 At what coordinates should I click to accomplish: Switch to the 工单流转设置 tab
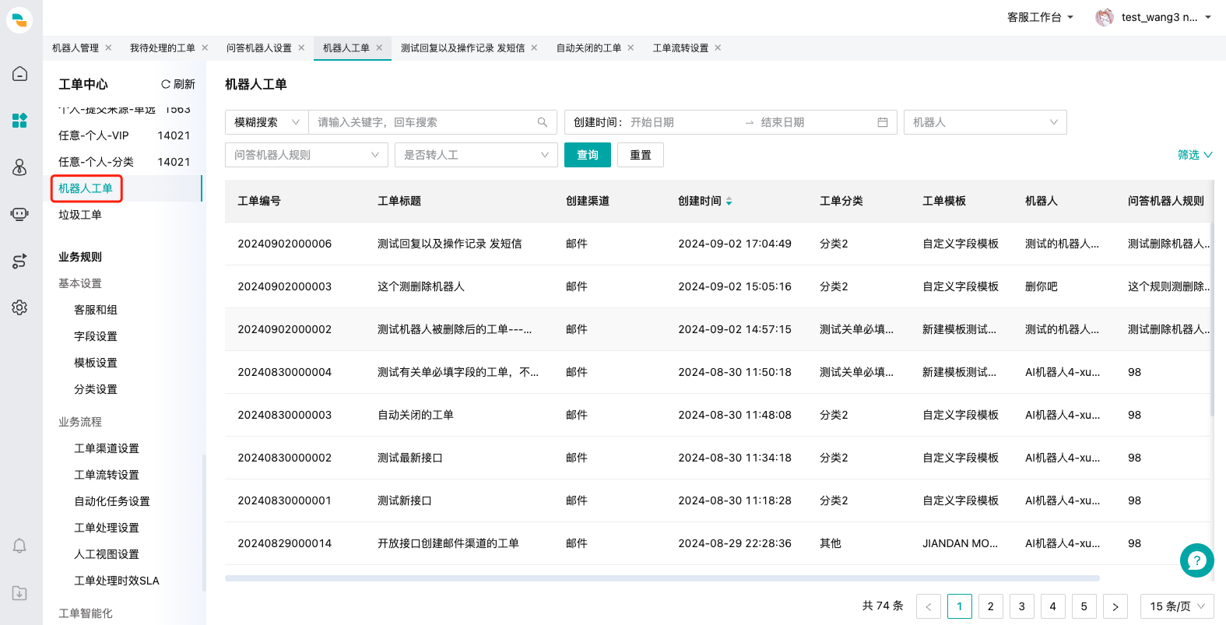coord(680,47)
